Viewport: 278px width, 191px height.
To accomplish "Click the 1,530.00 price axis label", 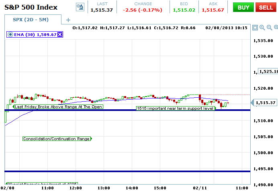I will (x=263, y=56).
